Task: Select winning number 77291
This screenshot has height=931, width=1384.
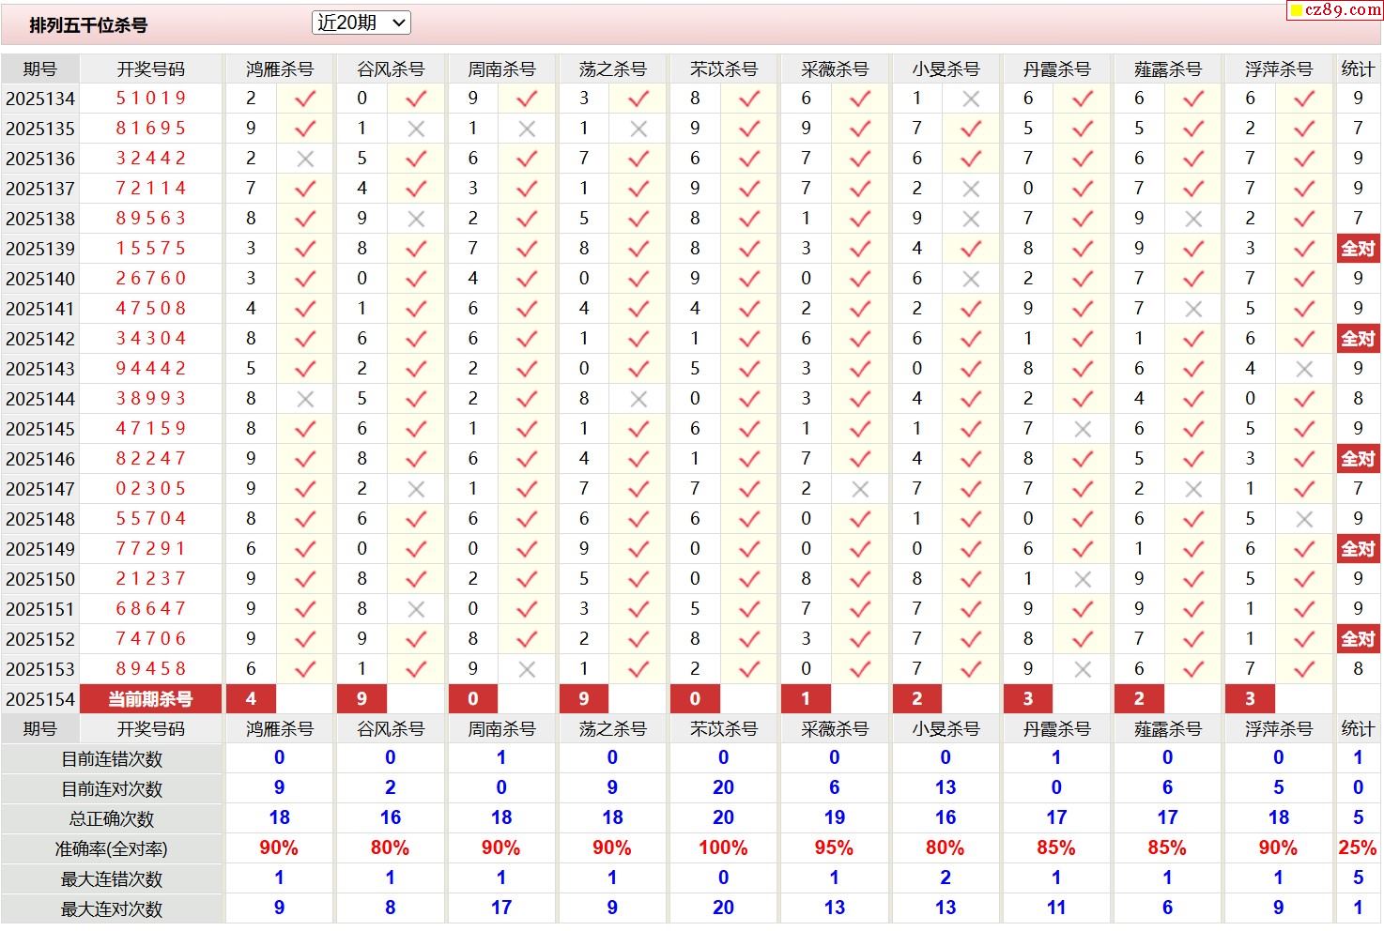Action: 151,549
